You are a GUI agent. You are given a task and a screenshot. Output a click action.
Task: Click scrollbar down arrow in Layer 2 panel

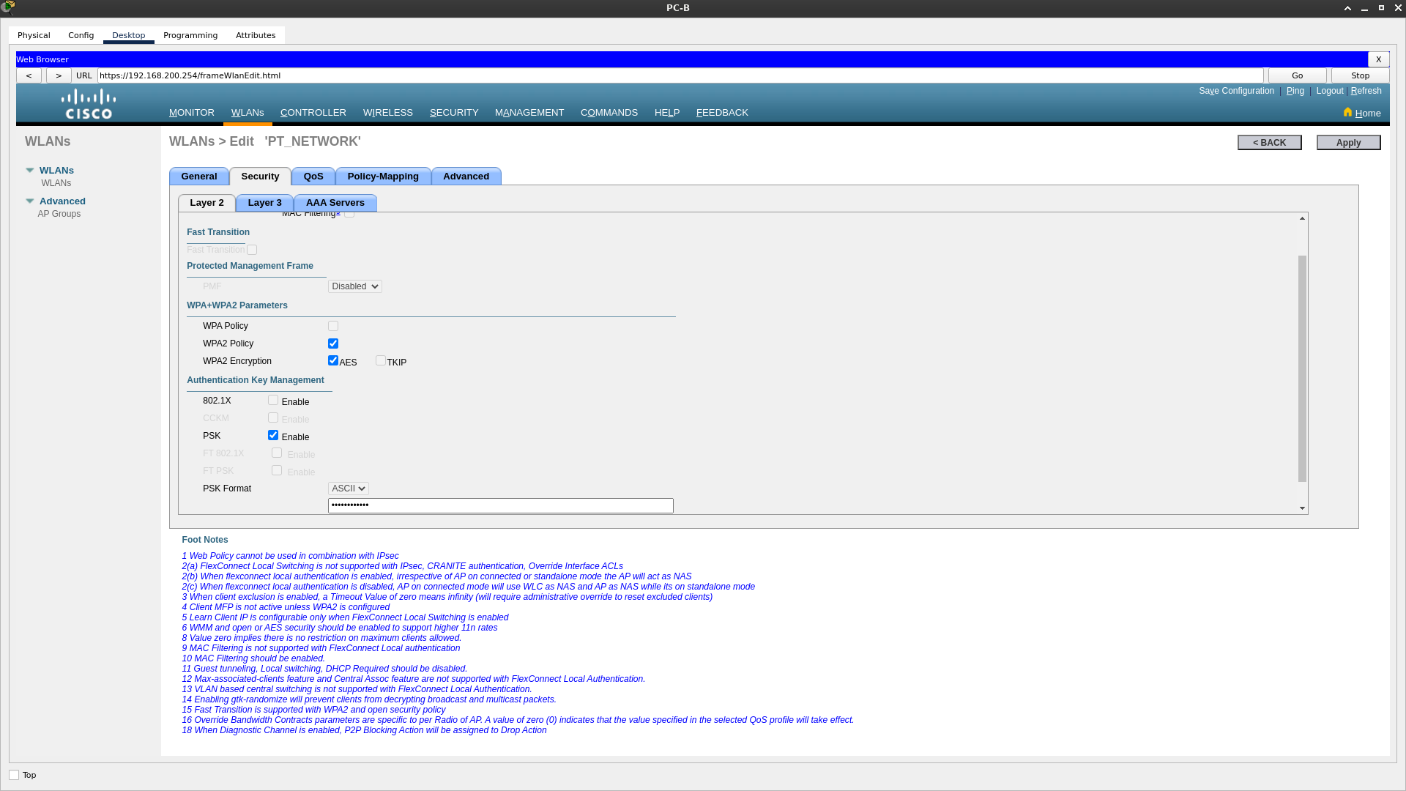pyautogui.click(x=1302, y=508)
